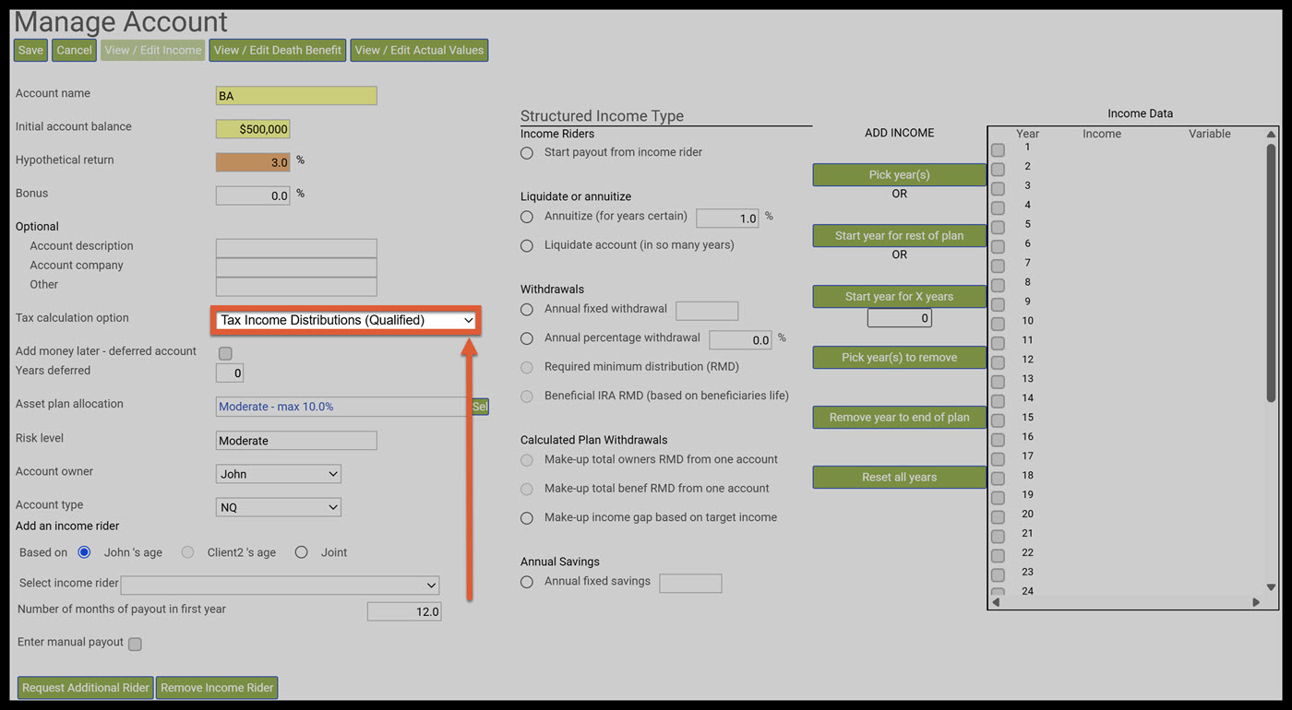Choose Annual fixed withdrawal radio button

[527, 310]
